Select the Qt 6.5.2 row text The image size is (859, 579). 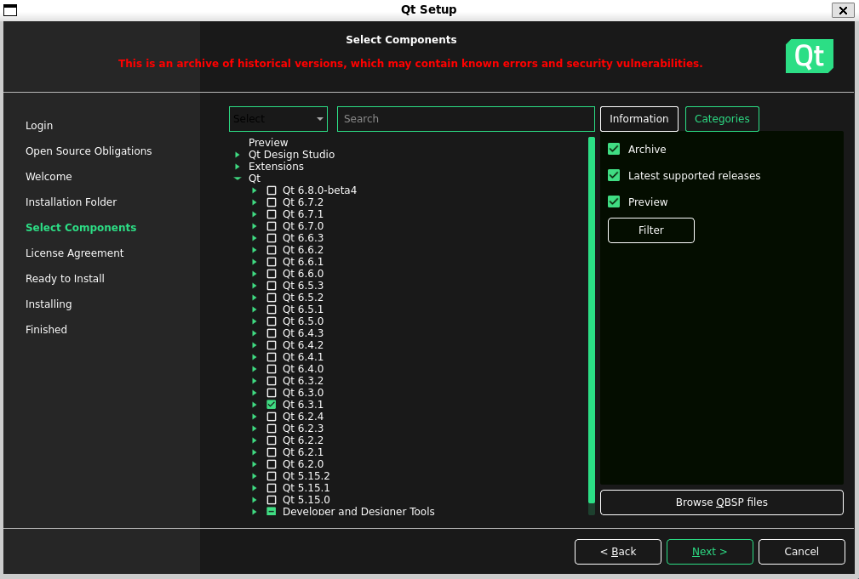click(x=303, y=298)
